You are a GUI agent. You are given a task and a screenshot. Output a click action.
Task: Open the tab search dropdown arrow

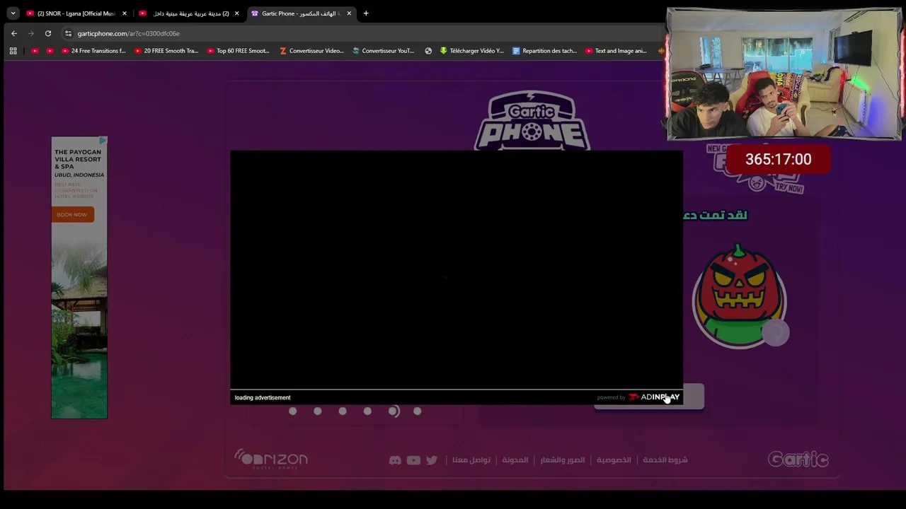[13, 13]
